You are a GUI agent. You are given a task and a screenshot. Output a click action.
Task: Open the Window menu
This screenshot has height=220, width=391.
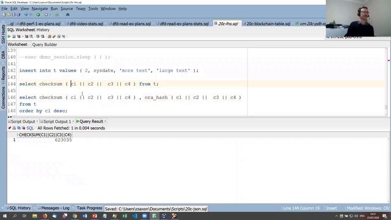pos(108,9)
